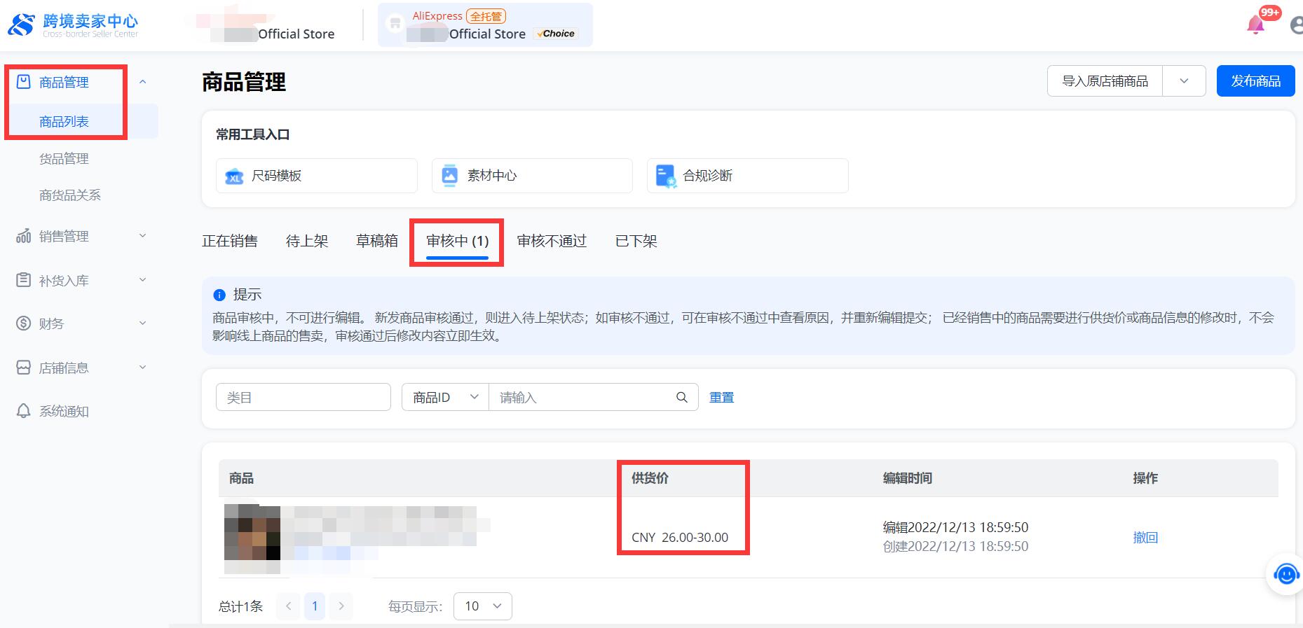Expand the 补货入库 sidebar section
This screenshot has height=628, width=1303.
[x=143, y=280]
